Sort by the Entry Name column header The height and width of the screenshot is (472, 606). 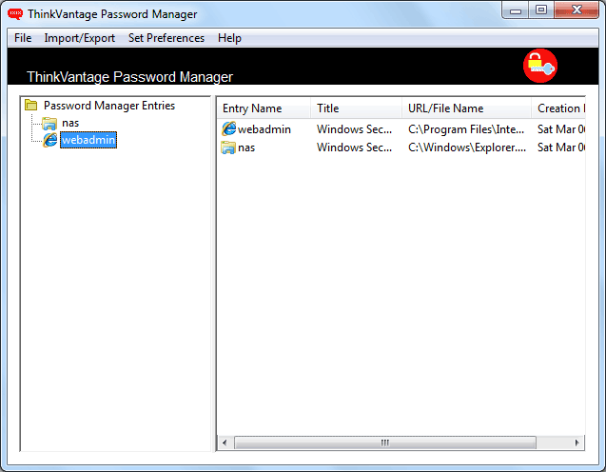pos(264,108)
